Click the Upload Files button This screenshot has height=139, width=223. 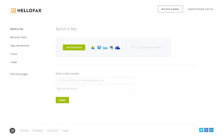74,47
